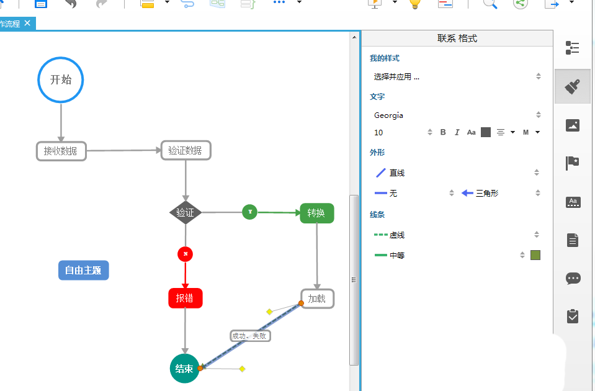Toggle italic formatting with the I button
The height and width of the screenshot is (391, 595).
457,132
